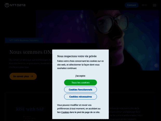Click the Business Transformation as a Service graphic
The width and height of the screenshot is (161, 121).
point(30,118)
